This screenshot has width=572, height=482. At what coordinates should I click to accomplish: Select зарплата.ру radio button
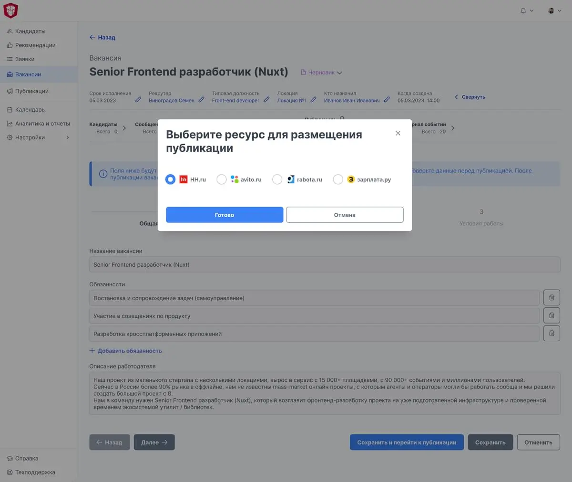(338, 179)
